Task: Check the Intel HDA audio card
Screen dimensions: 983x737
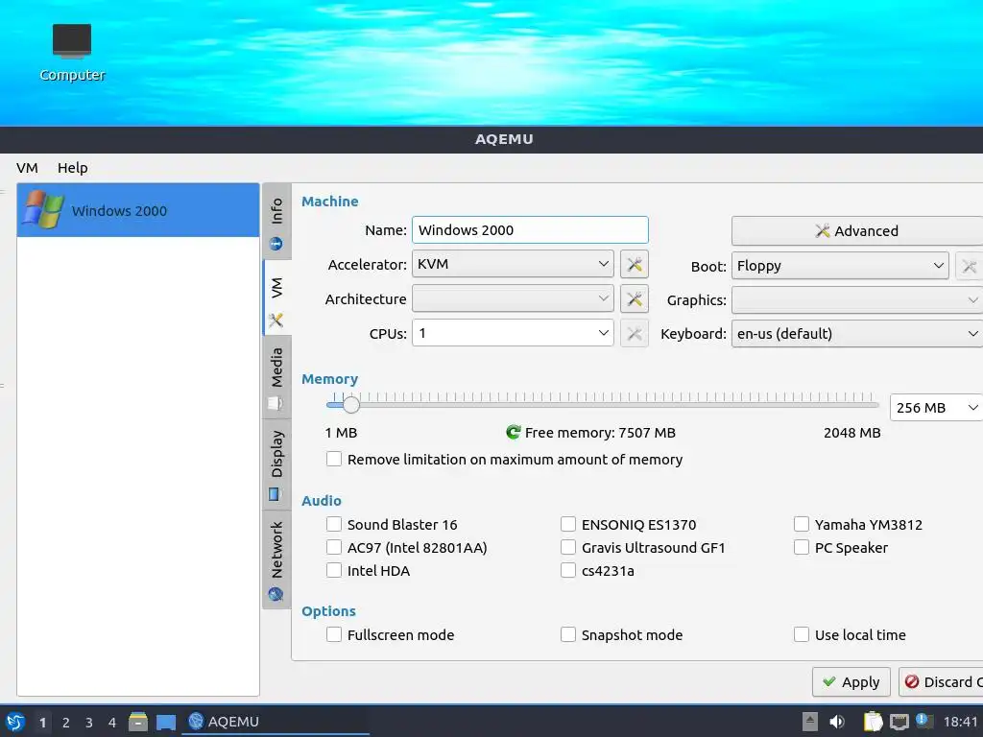Action: click(x=334, y=570)
